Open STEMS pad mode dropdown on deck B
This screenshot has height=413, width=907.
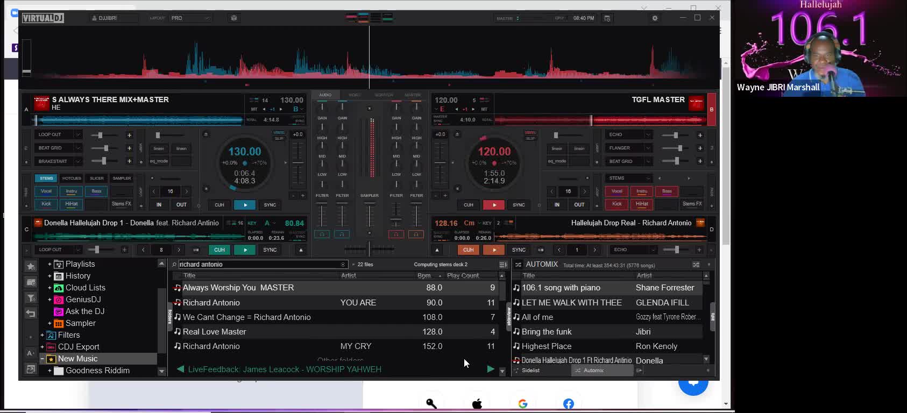[x=628, y=178]
